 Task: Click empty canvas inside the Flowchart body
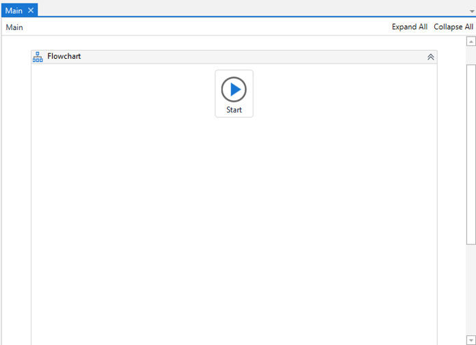coord(233,225)
